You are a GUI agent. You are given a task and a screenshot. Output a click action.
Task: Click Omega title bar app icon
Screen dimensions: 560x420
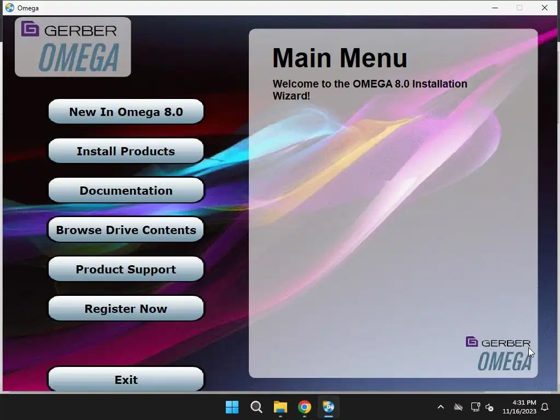click(x=10, y=8)
